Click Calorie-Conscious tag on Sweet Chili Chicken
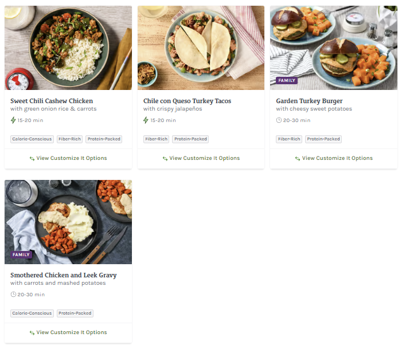402x349 pixels. click(32, 139)
